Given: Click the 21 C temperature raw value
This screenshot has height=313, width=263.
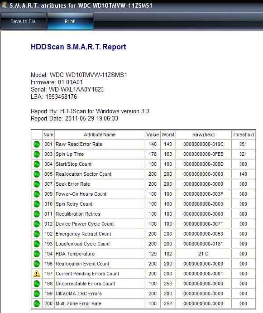Looking at the screenshot, I should point(203,254).
